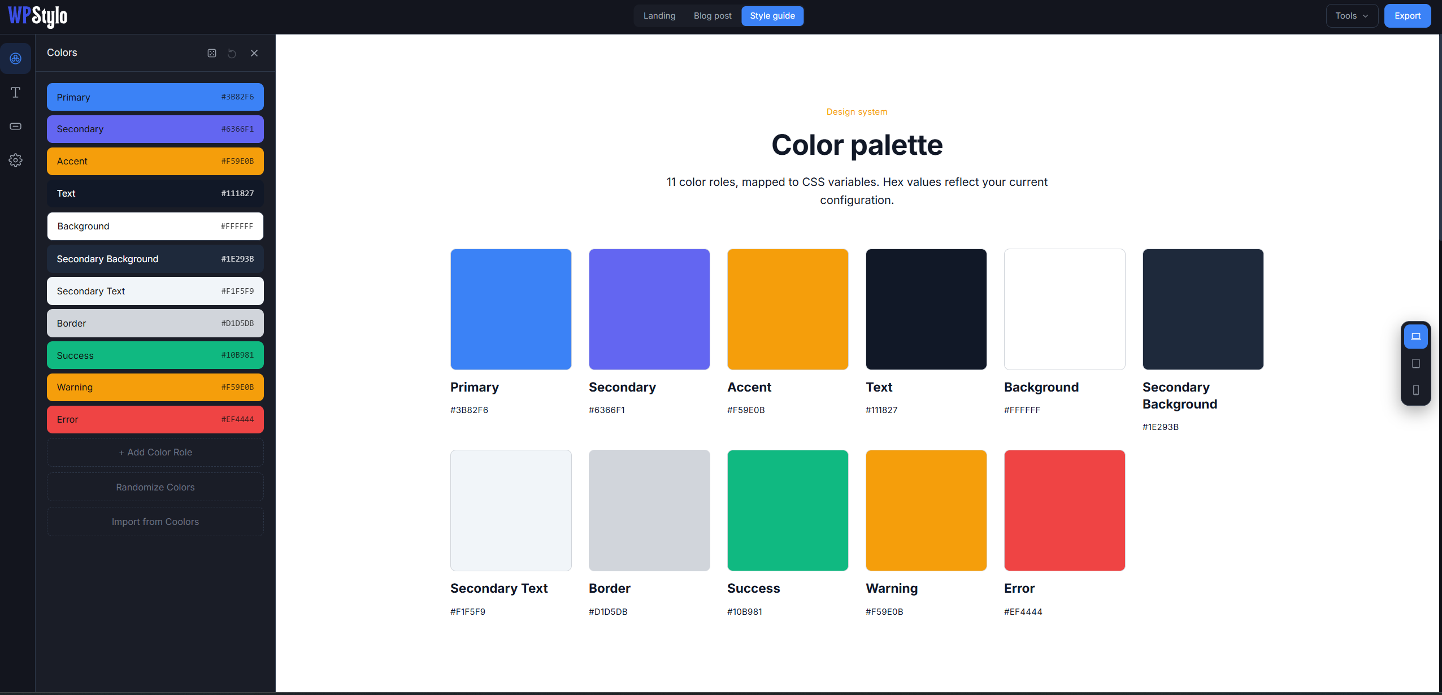The image size is (1442, 695).
Task: Edit the Secondary color role #6366F1
Action: (x=155, y=129)
